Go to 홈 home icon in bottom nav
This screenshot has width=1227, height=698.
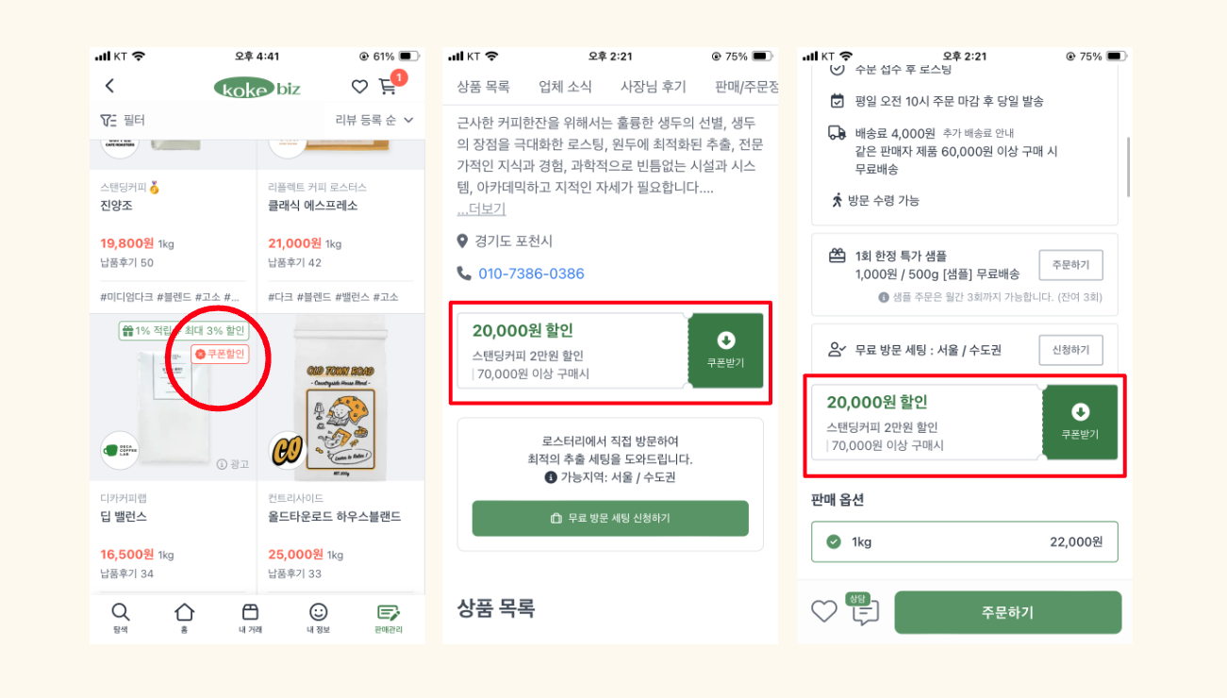coord(185,618)
